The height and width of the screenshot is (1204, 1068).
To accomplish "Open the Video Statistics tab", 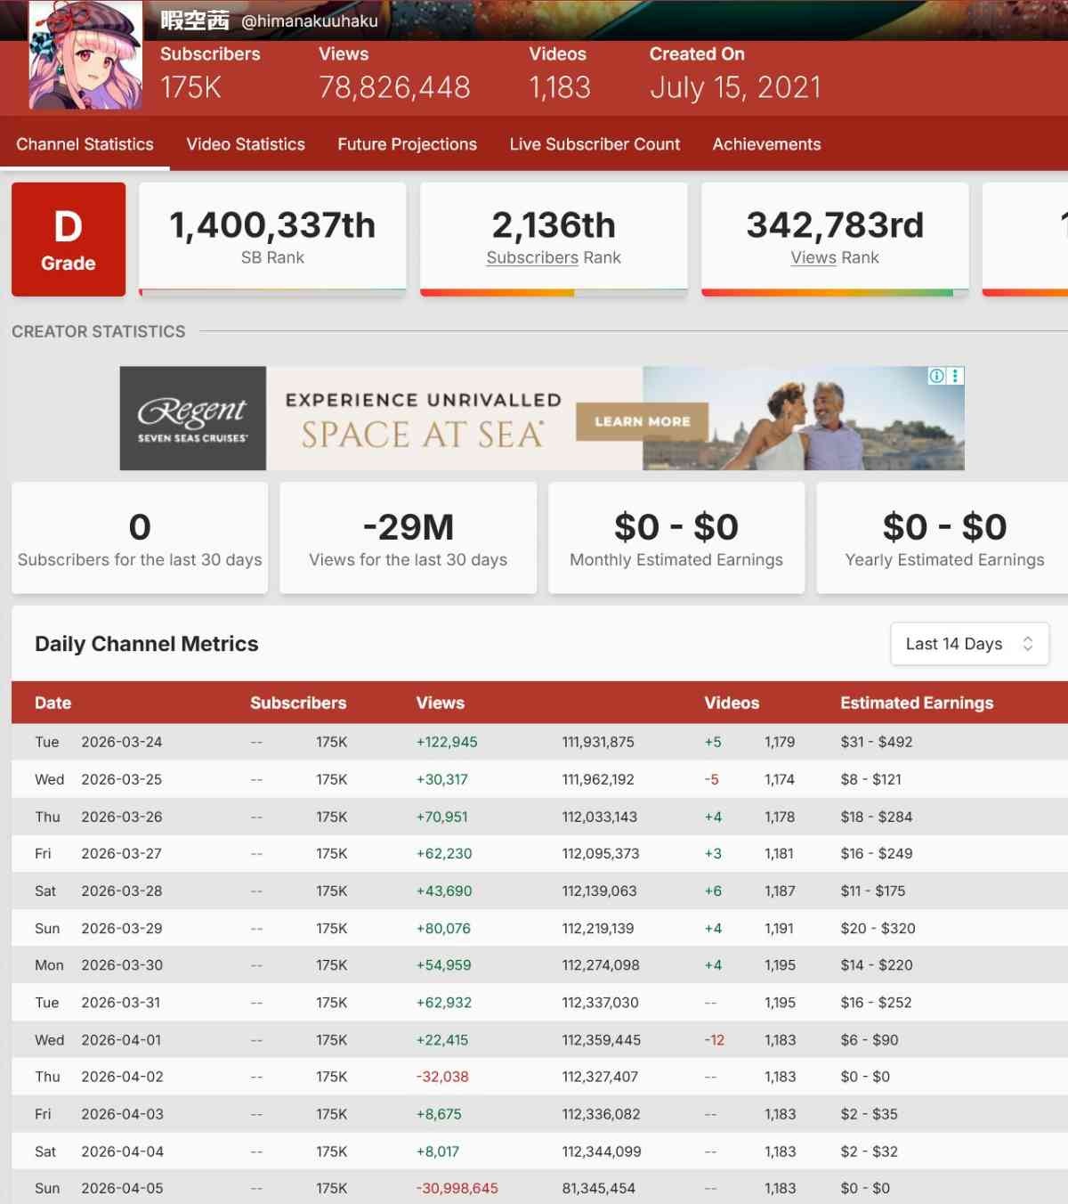I will [246, 144].
